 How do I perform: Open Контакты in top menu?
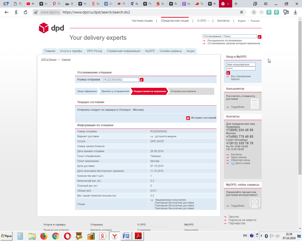223,21
